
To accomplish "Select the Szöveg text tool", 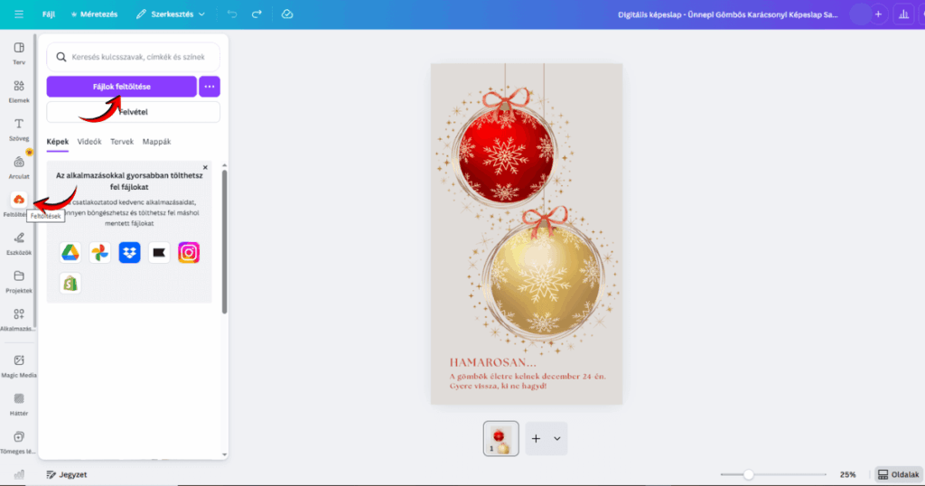I will coord(19,128).
